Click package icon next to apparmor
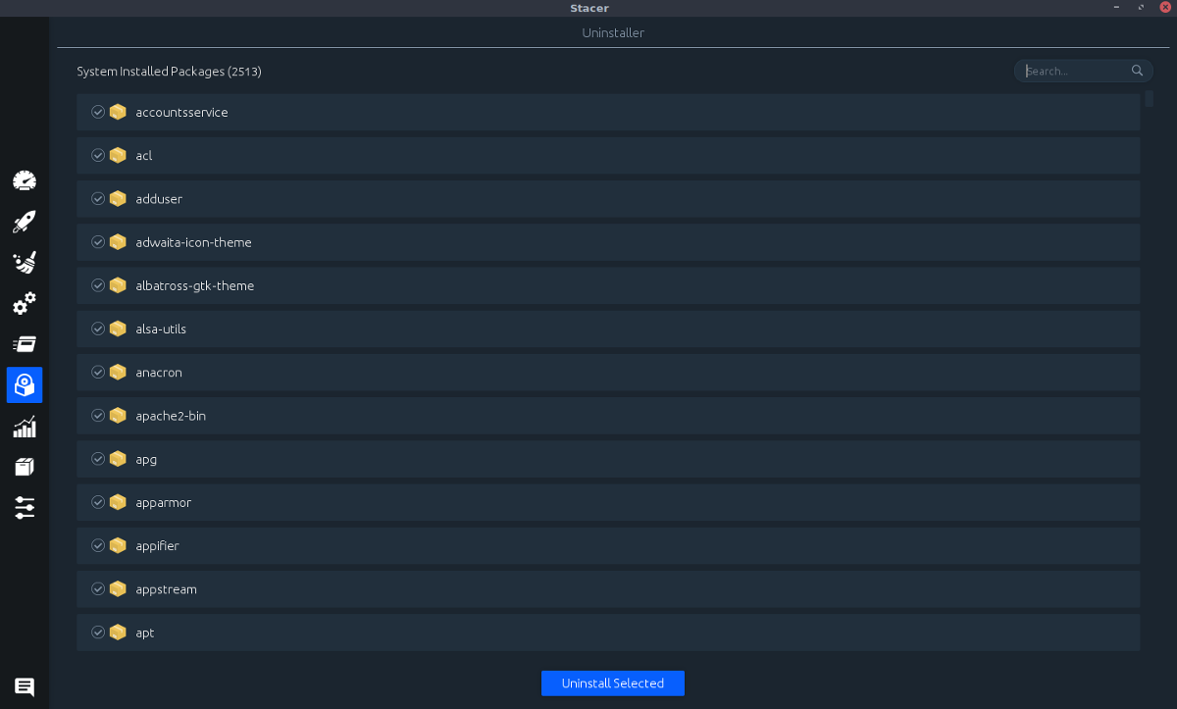 pos(118,501)
